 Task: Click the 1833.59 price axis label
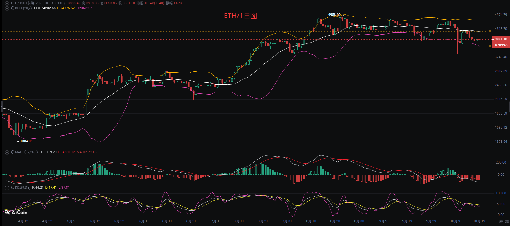point(501,113)
